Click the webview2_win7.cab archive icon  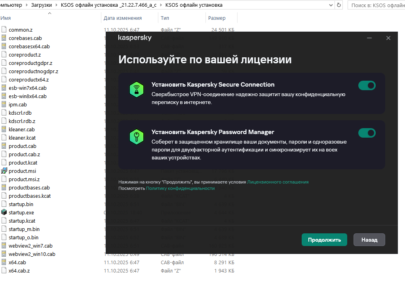[4, 246]
